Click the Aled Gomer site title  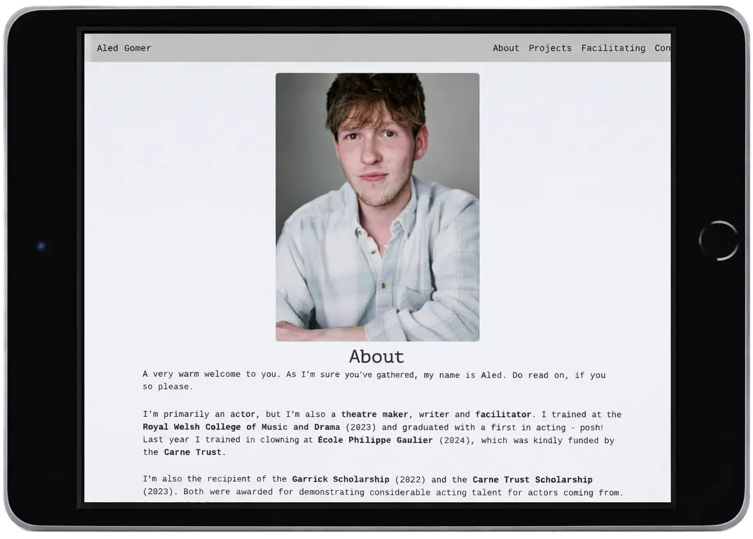tap(124, 48)
